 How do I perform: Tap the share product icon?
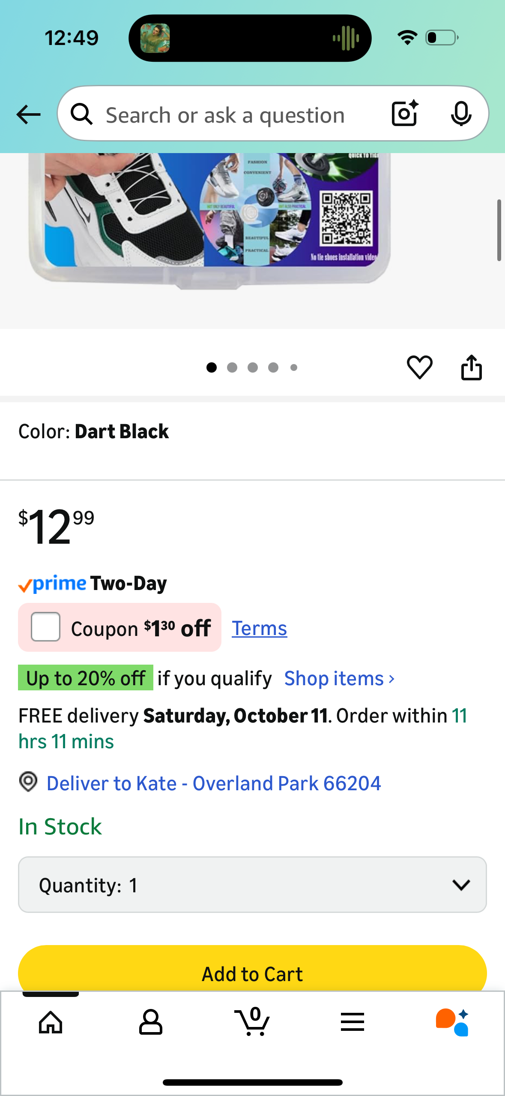(x=471, y=367)
